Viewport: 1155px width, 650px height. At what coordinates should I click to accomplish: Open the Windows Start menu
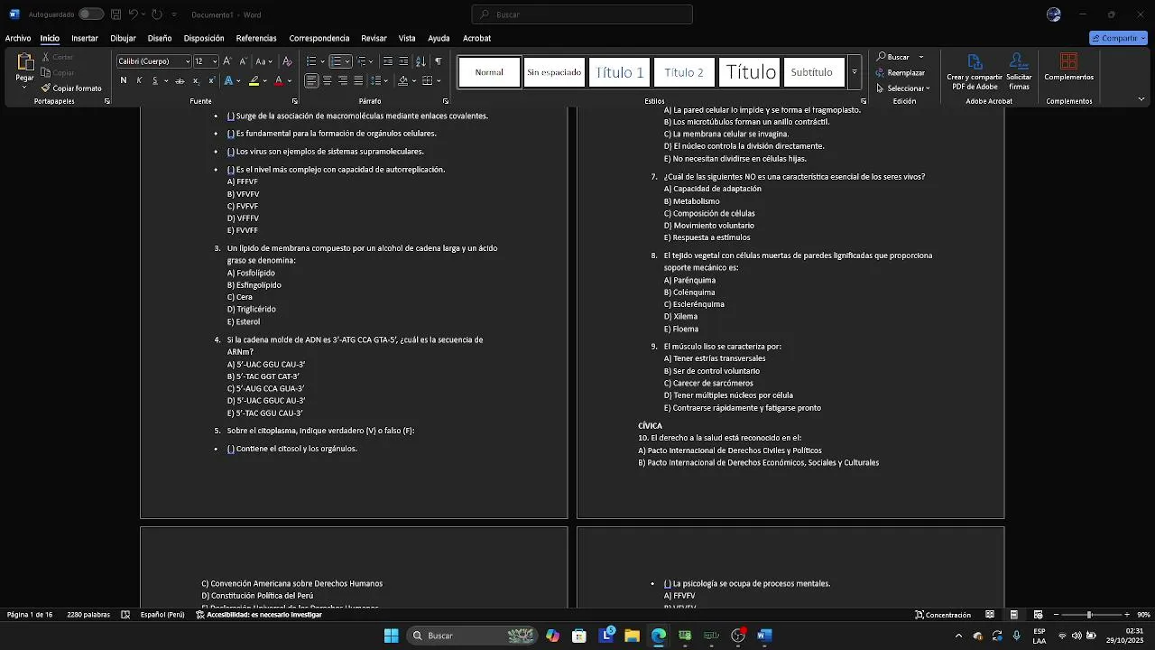tap(391, 636)
